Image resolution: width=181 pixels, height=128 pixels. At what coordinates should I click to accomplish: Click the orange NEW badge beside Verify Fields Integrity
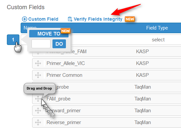point(130,19)
